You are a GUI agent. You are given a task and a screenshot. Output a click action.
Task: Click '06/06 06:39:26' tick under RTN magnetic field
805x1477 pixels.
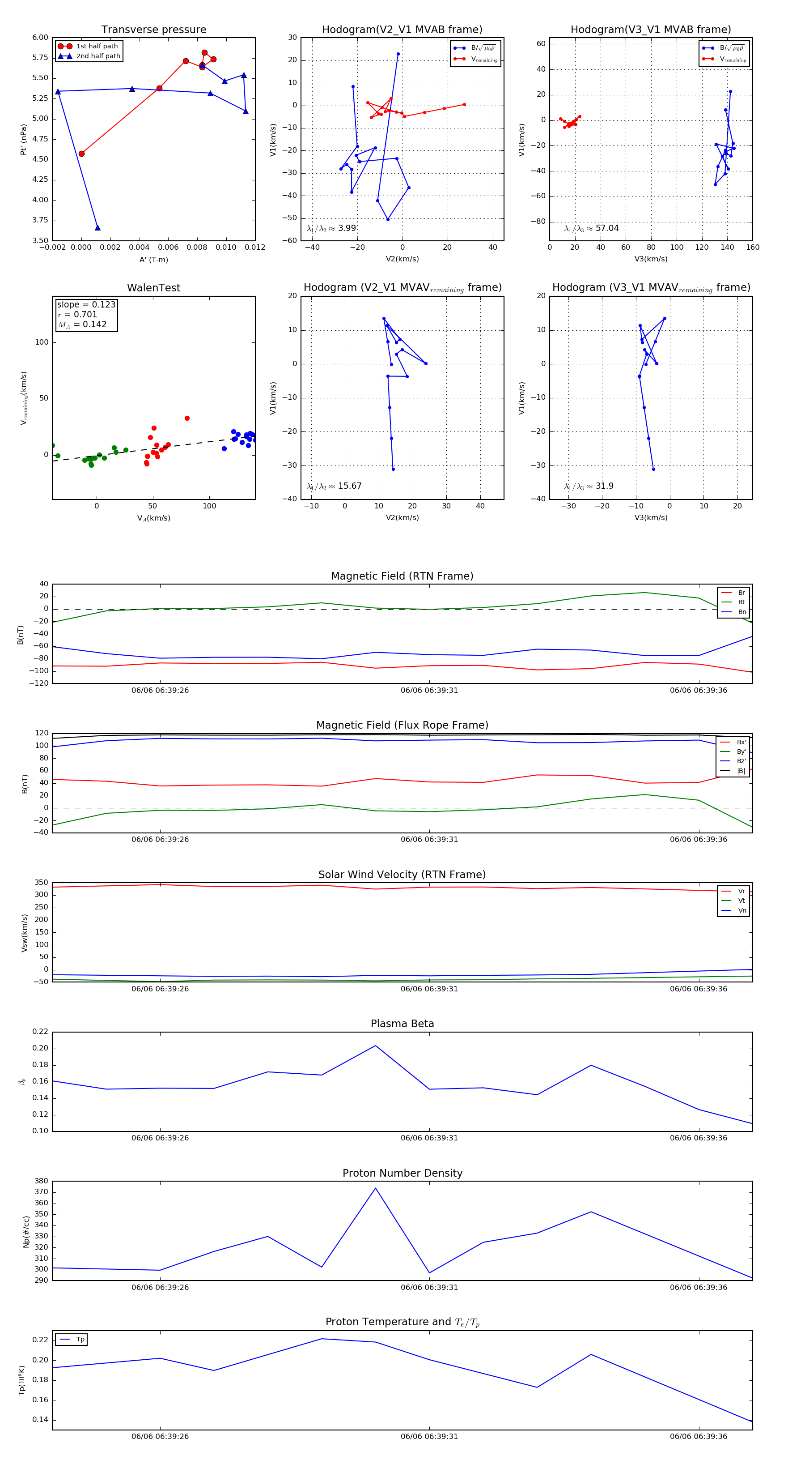(x=160, y=690)
